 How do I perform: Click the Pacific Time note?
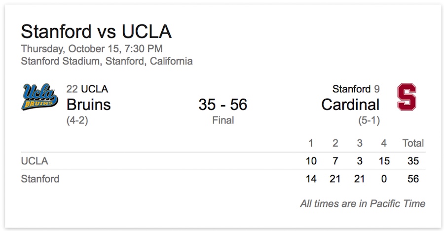click(x=363, y=203)
